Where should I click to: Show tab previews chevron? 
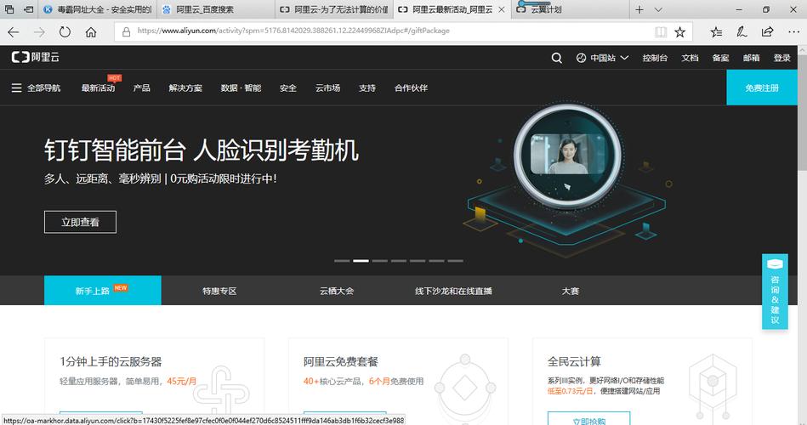[658, 9]
